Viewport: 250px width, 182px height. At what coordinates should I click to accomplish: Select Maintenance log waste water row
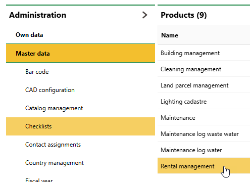pyautogui.click(x=204, y=134)
